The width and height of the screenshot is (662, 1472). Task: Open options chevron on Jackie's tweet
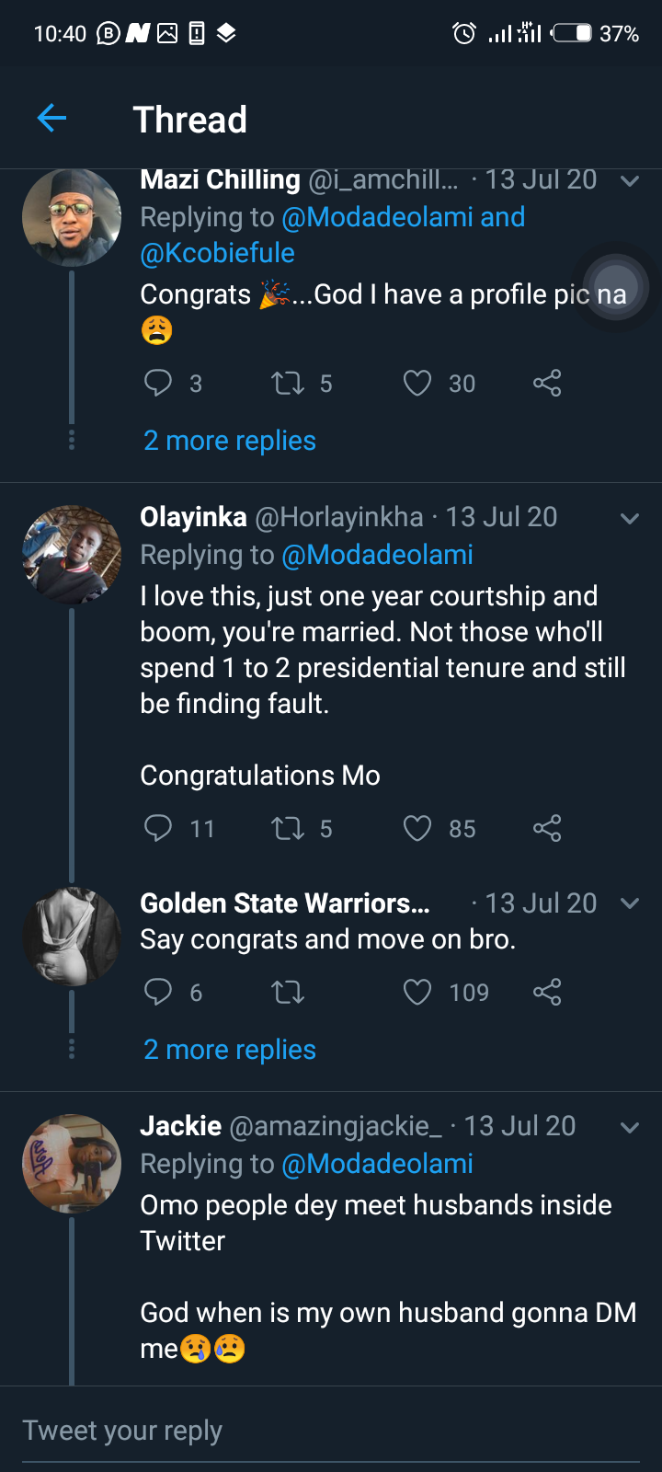click(630, 1128)
